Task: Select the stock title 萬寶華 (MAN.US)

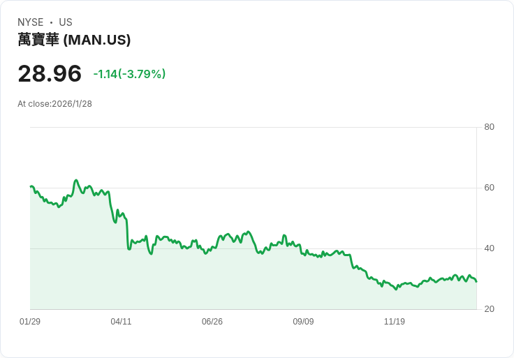Action: (x=74, y=40)
